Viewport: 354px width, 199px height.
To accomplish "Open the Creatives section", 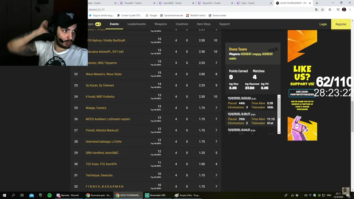I will pos(182,24).
